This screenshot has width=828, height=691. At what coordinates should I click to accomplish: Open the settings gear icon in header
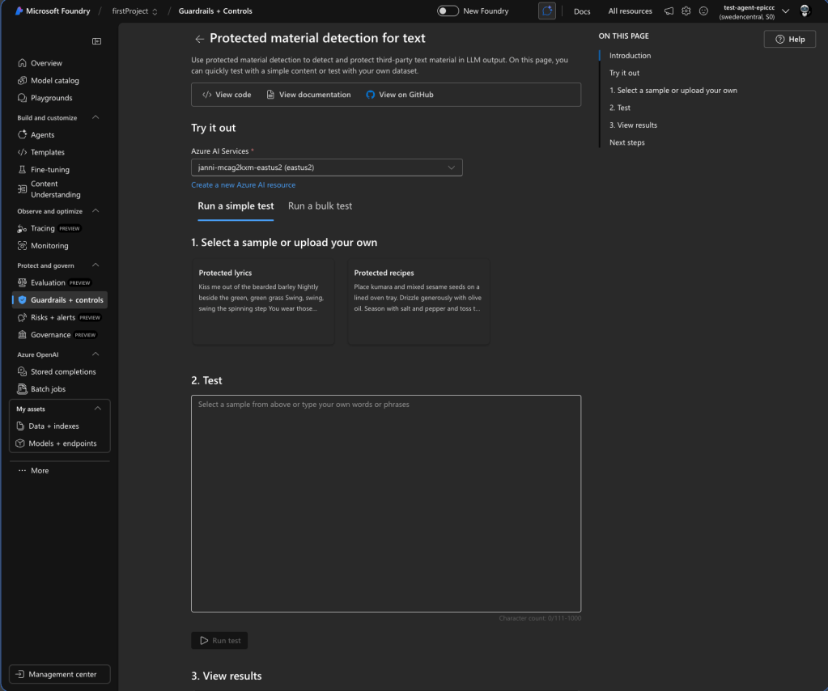point(686,11)
